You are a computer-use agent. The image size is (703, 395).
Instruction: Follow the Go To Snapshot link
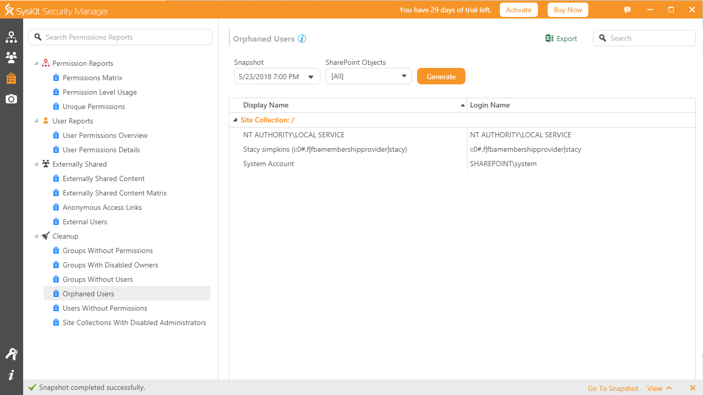tap(613, 388)
